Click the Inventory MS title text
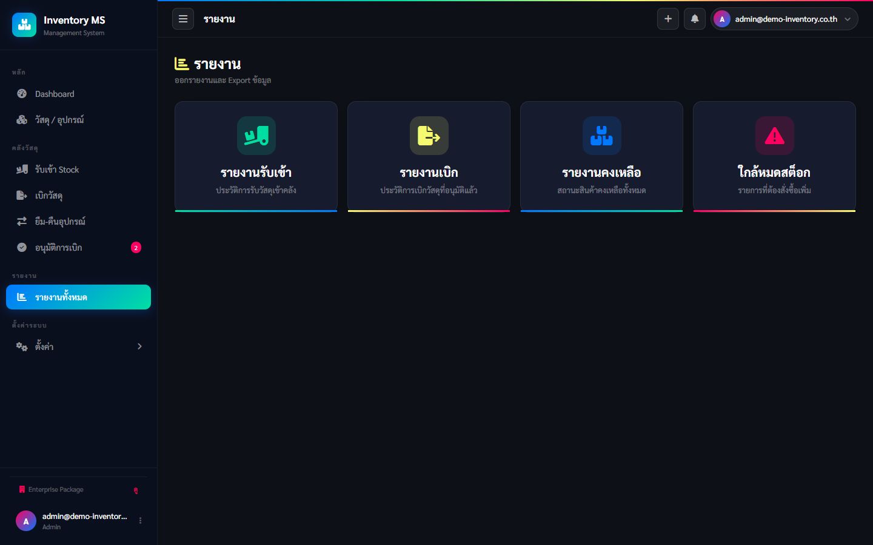The width and height of the screenshot is (873, 545). point(74,20)
